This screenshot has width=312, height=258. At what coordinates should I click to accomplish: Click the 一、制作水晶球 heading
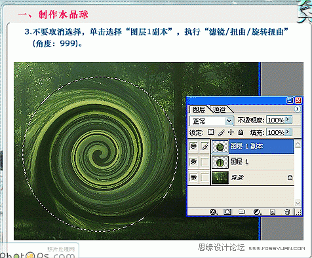tap(53, 14)
